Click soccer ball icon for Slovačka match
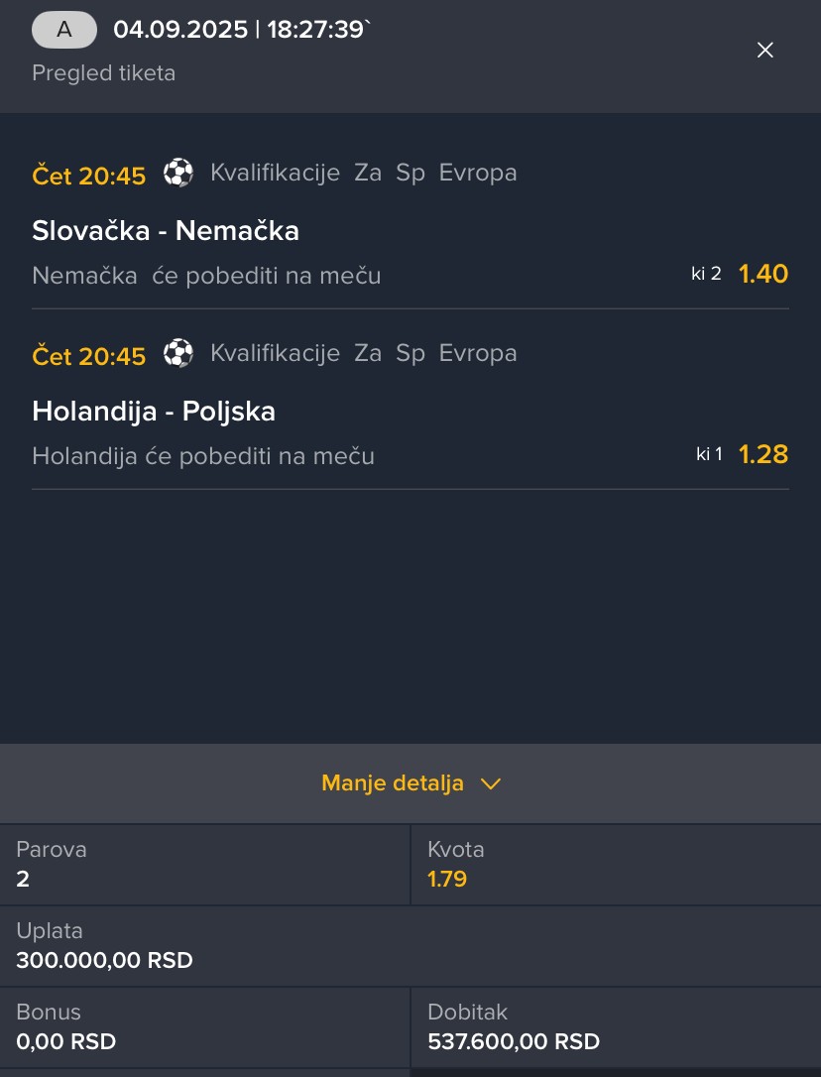This screenshot has width=821, height=1077. coord(178,173)
